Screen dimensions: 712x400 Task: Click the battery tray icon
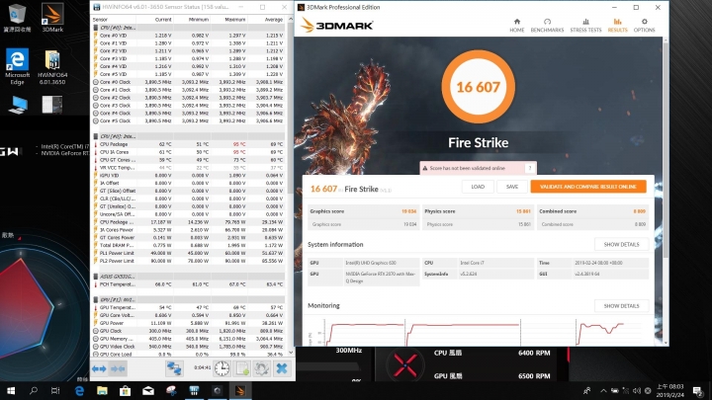pyautogui.click(x=614, y=390)
